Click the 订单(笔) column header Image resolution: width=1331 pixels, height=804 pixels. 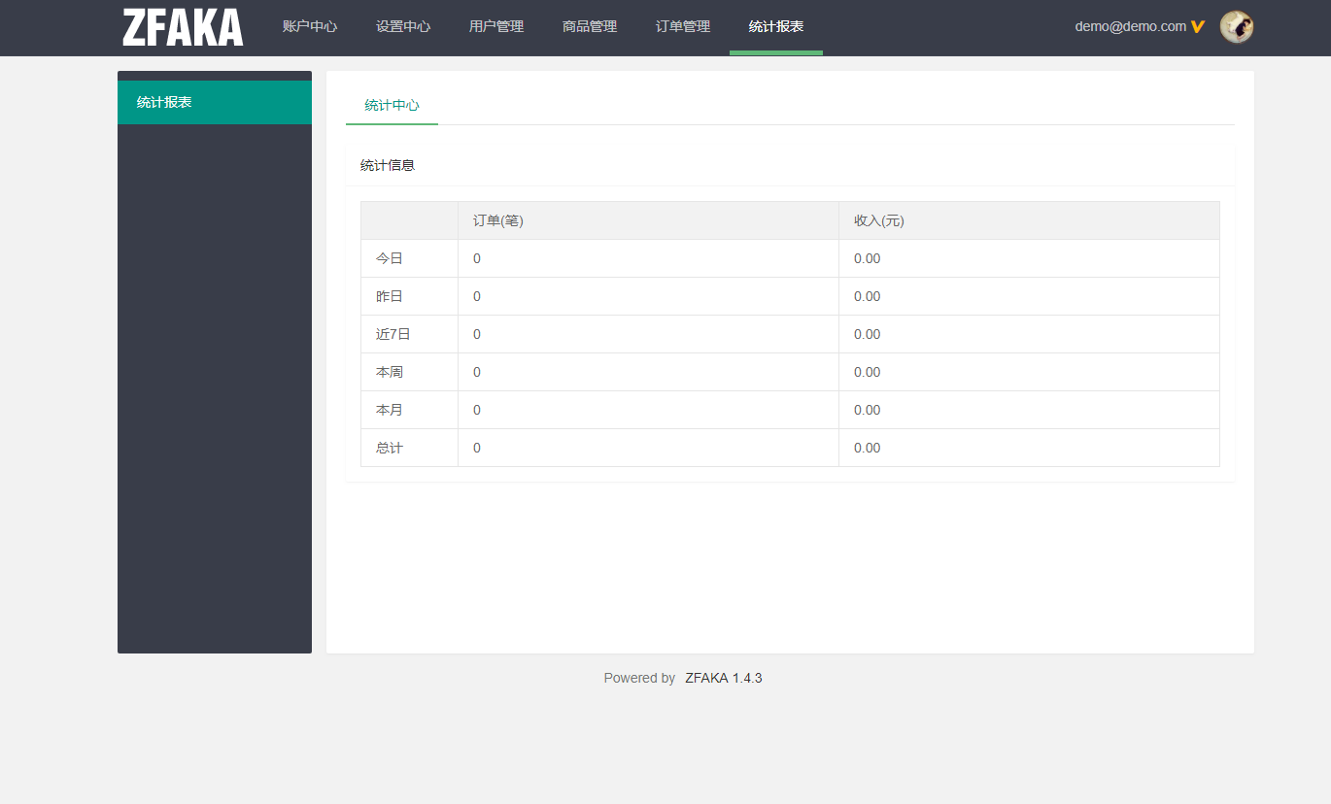pyautogui.click(x=498, y=220)
